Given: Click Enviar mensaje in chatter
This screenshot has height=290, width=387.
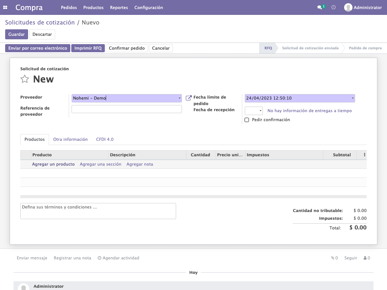Looking at the screenshot, I should click(32, 258).
